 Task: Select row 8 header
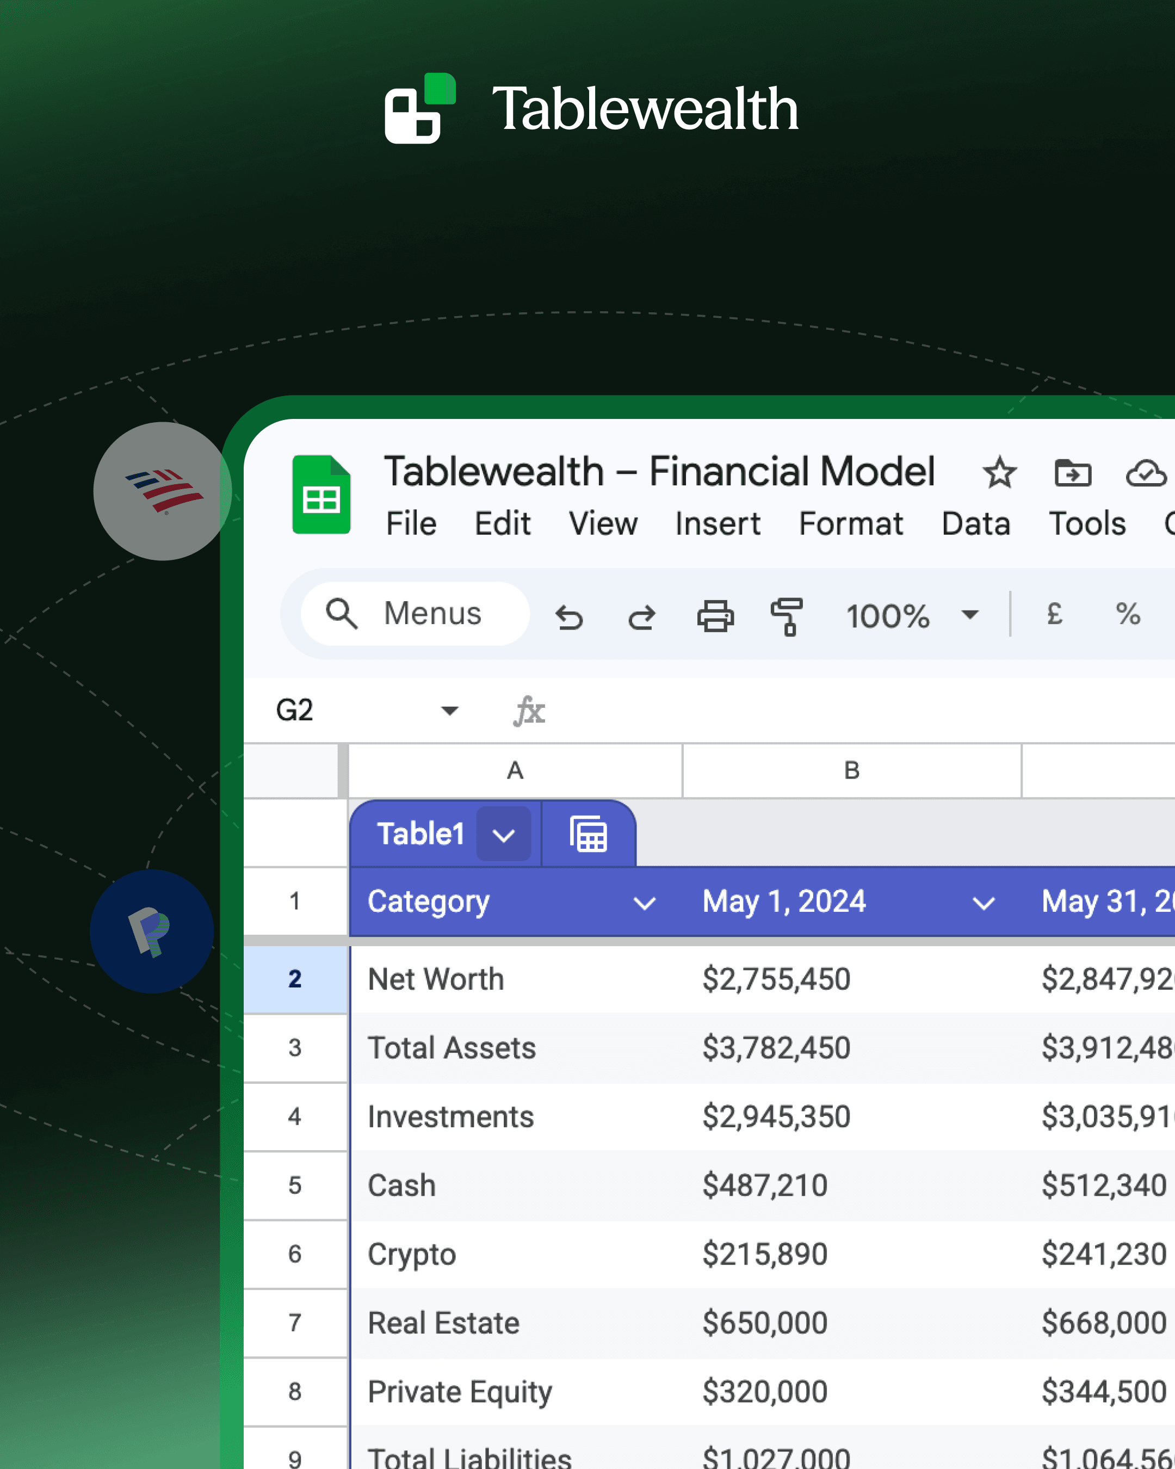coord(295,1391)
